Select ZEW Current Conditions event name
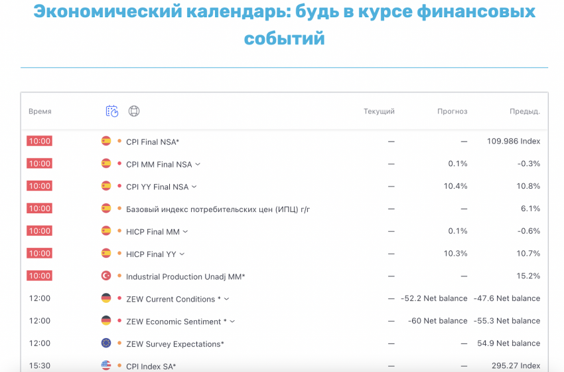This screenshot has width=564, height=372. (173, 299)
